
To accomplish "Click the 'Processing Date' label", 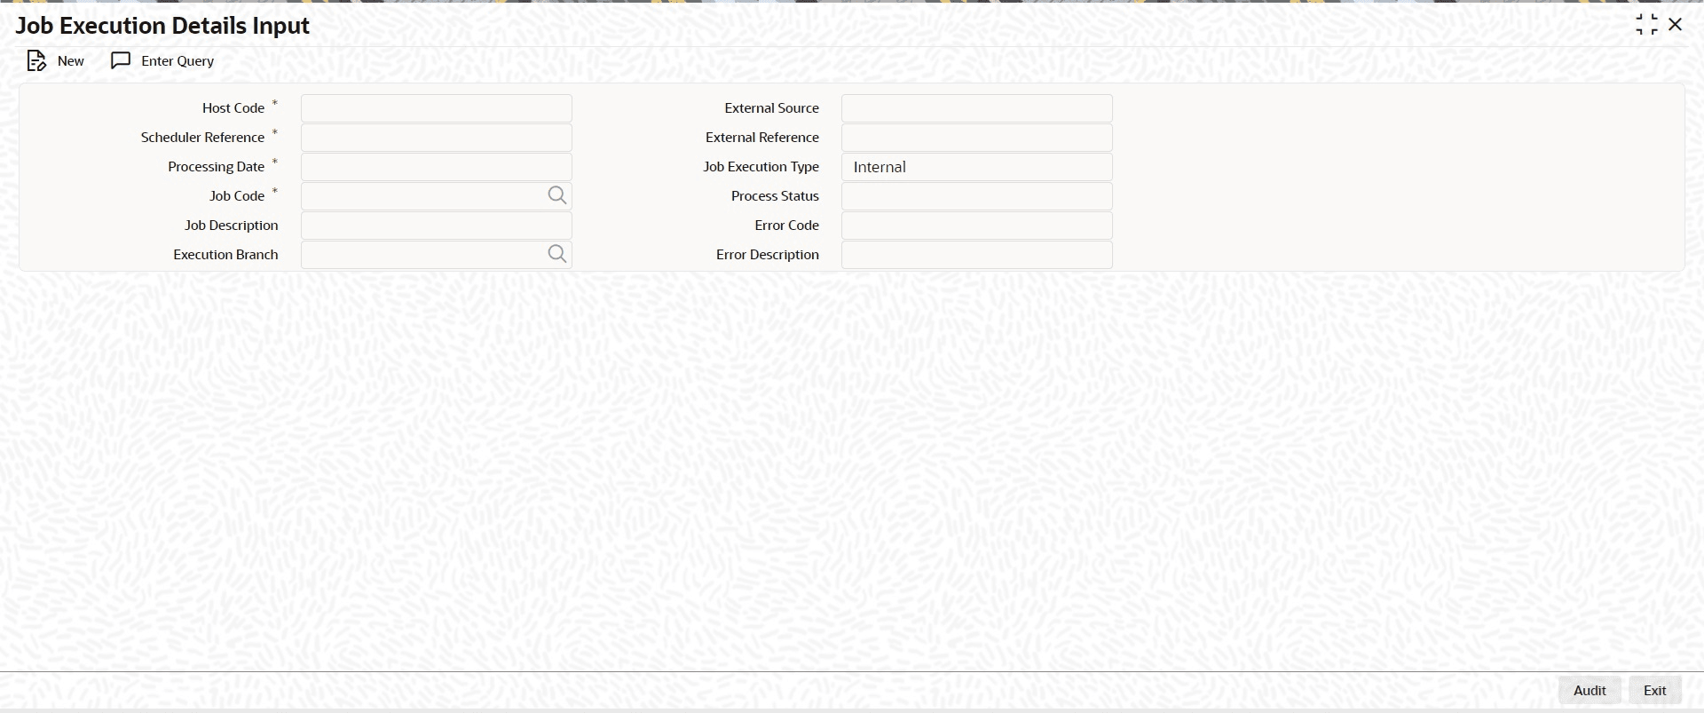I will click(x=217, y=166).
